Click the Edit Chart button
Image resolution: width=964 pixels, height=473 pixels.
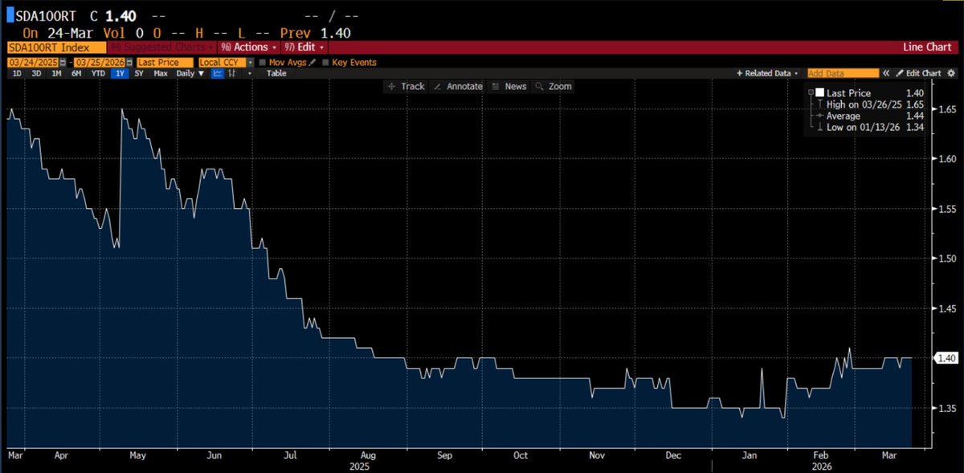[918, 73]
